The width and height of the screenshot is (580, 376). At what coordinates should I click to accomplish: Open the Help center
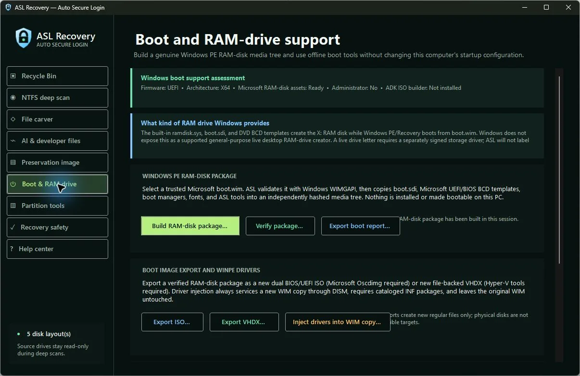pos(57,249)
